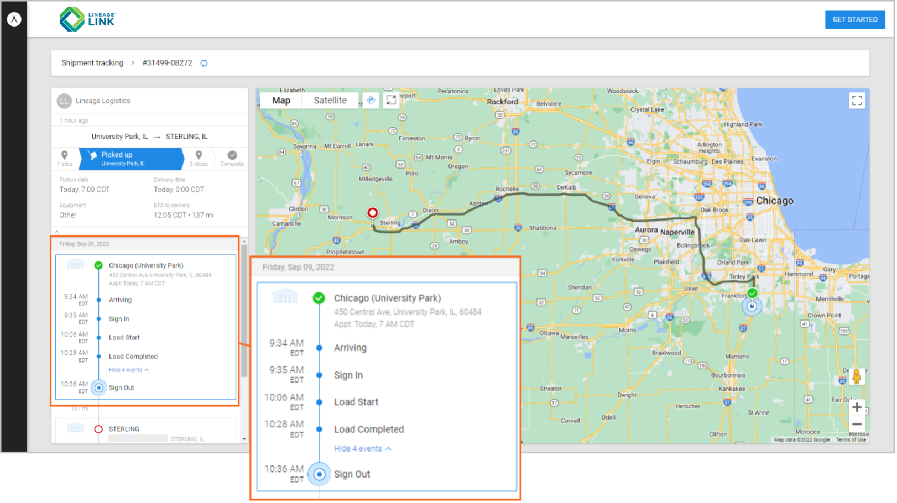Click the blue directions icon on the map
The image size is (897, 503).
[371, 101]
